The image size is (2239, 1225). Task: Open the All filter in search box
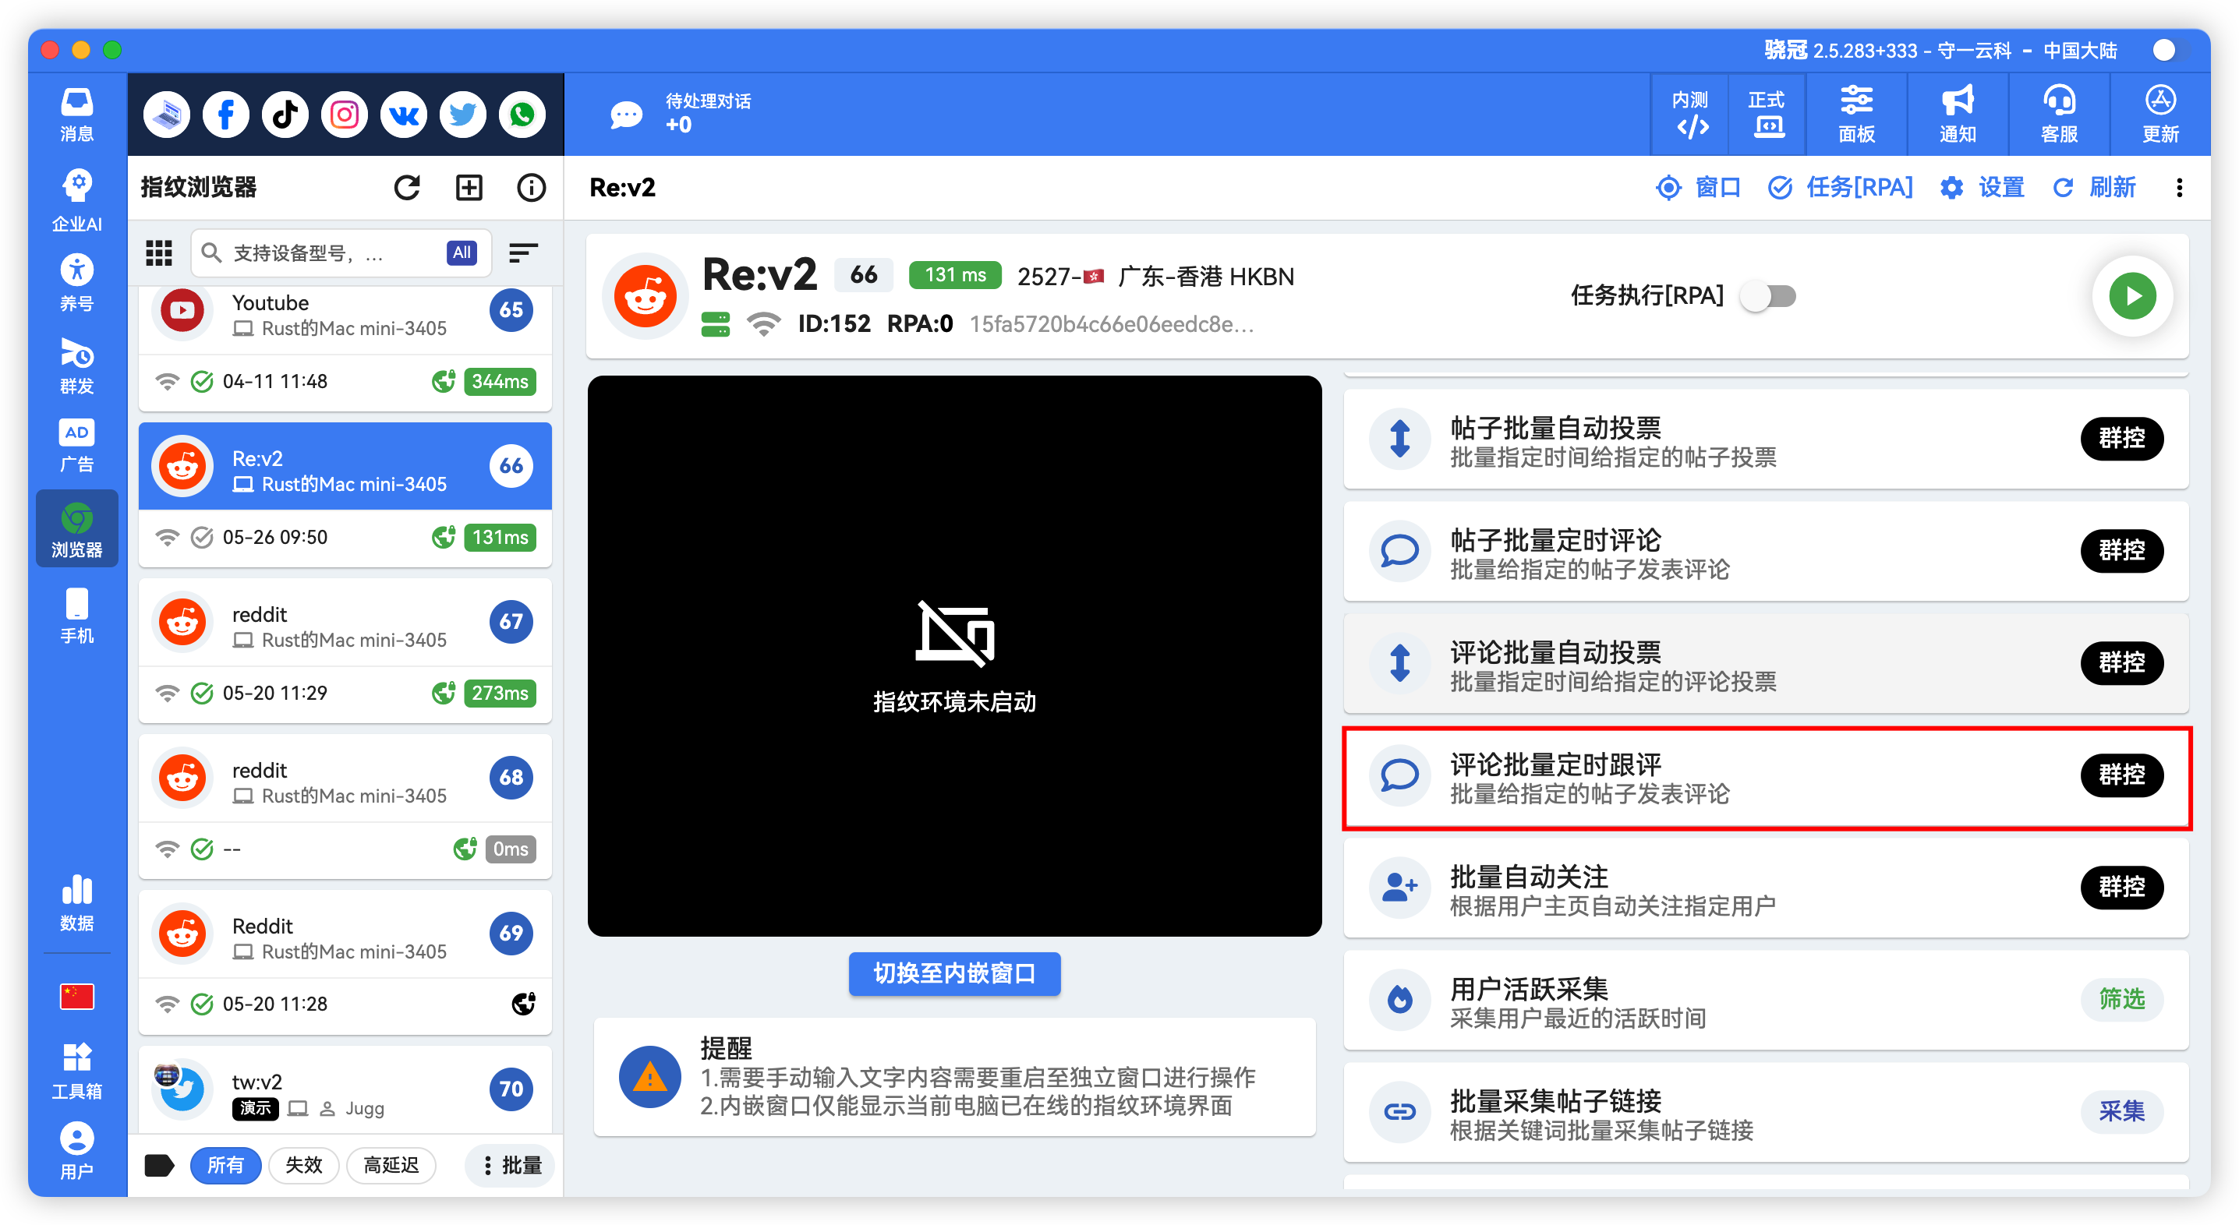[x=462, y=252]
